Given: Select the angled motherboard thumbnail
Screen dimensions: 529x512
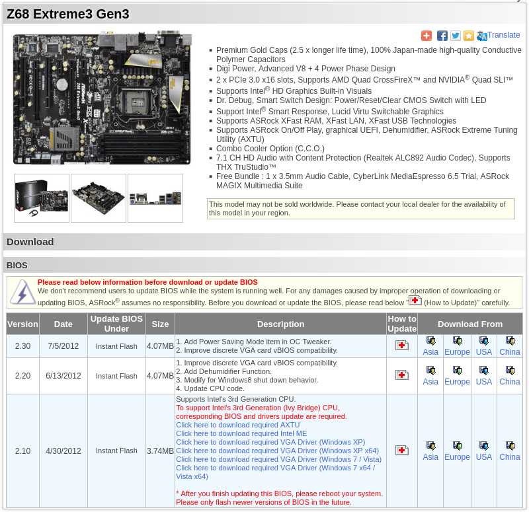Looking at the screenshot, I should [99, 198].
